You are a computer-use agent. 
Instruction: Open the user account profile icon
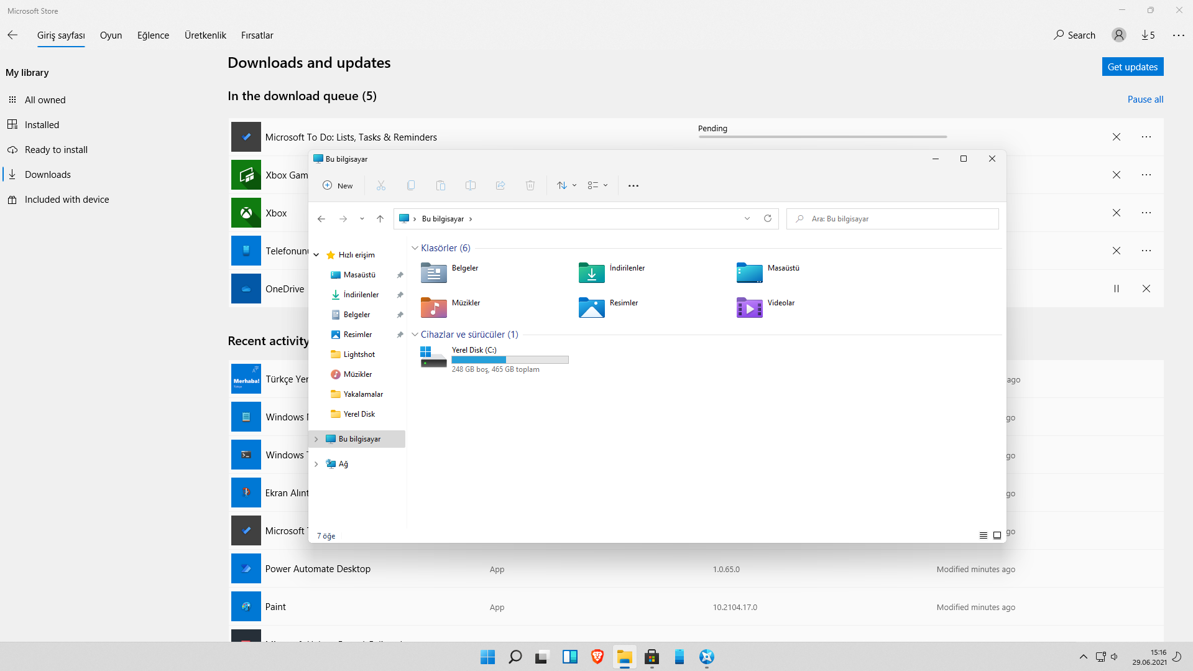tap(1119, 35)
